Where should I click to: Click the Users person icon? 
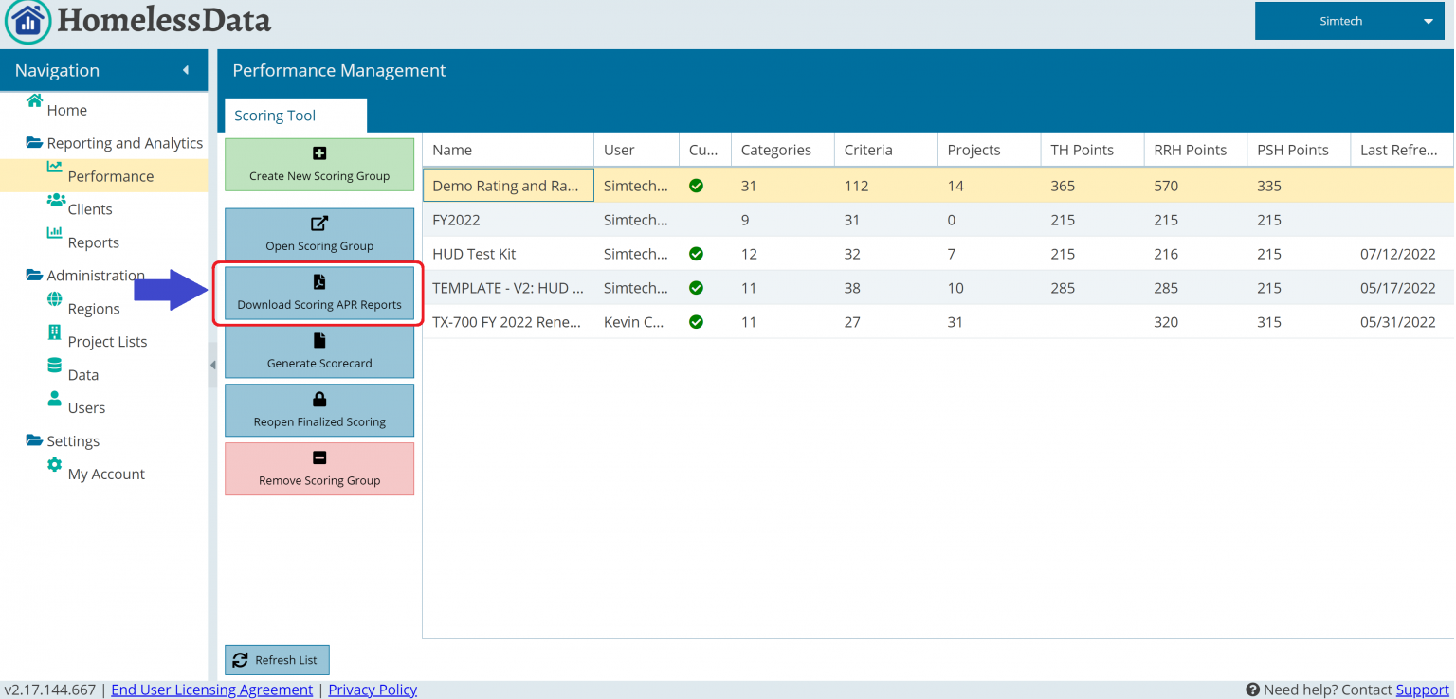click(54, 399)
